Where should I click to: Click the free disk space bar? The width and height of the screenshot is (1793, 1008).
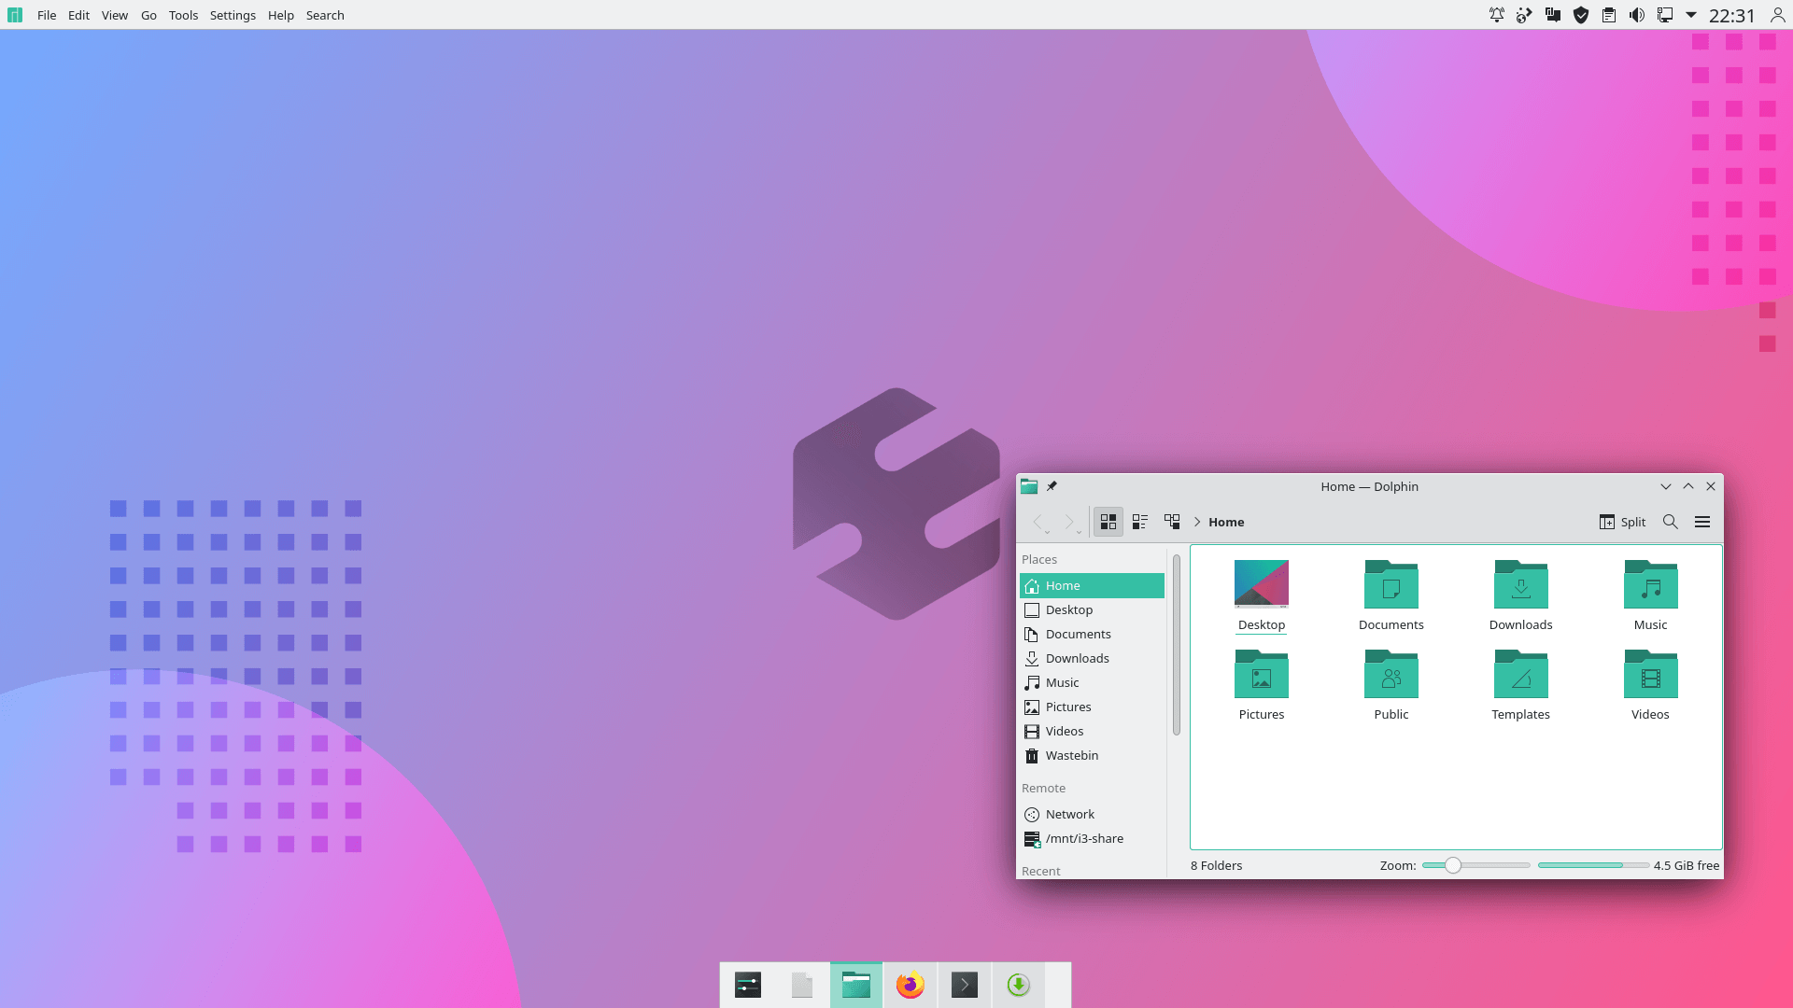[x=1593, y=865]
